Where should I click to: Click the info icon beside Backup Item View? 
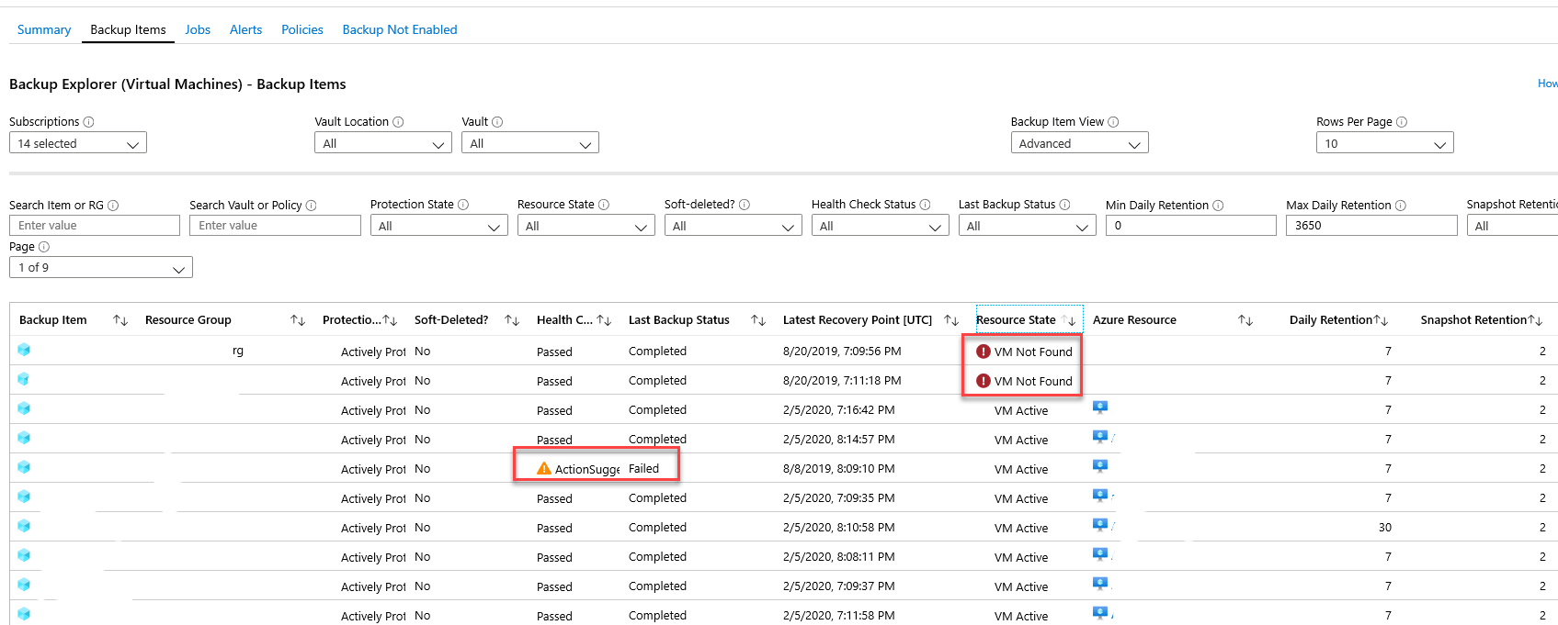coord(1113,122)
